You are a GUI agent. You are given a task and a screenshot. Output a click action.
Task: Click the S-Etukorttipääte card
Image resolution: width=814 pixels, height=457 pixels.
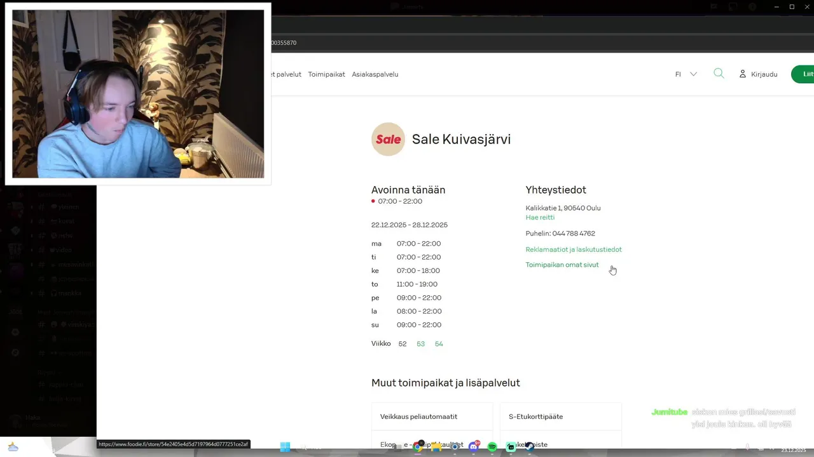pos(561,416)
